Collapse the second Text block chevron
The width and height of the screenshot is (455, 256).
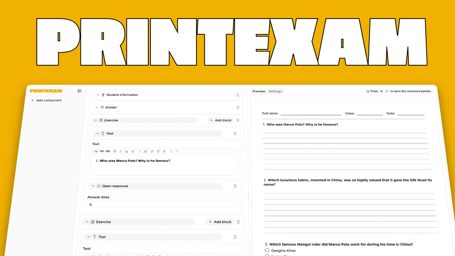(89, 237)
